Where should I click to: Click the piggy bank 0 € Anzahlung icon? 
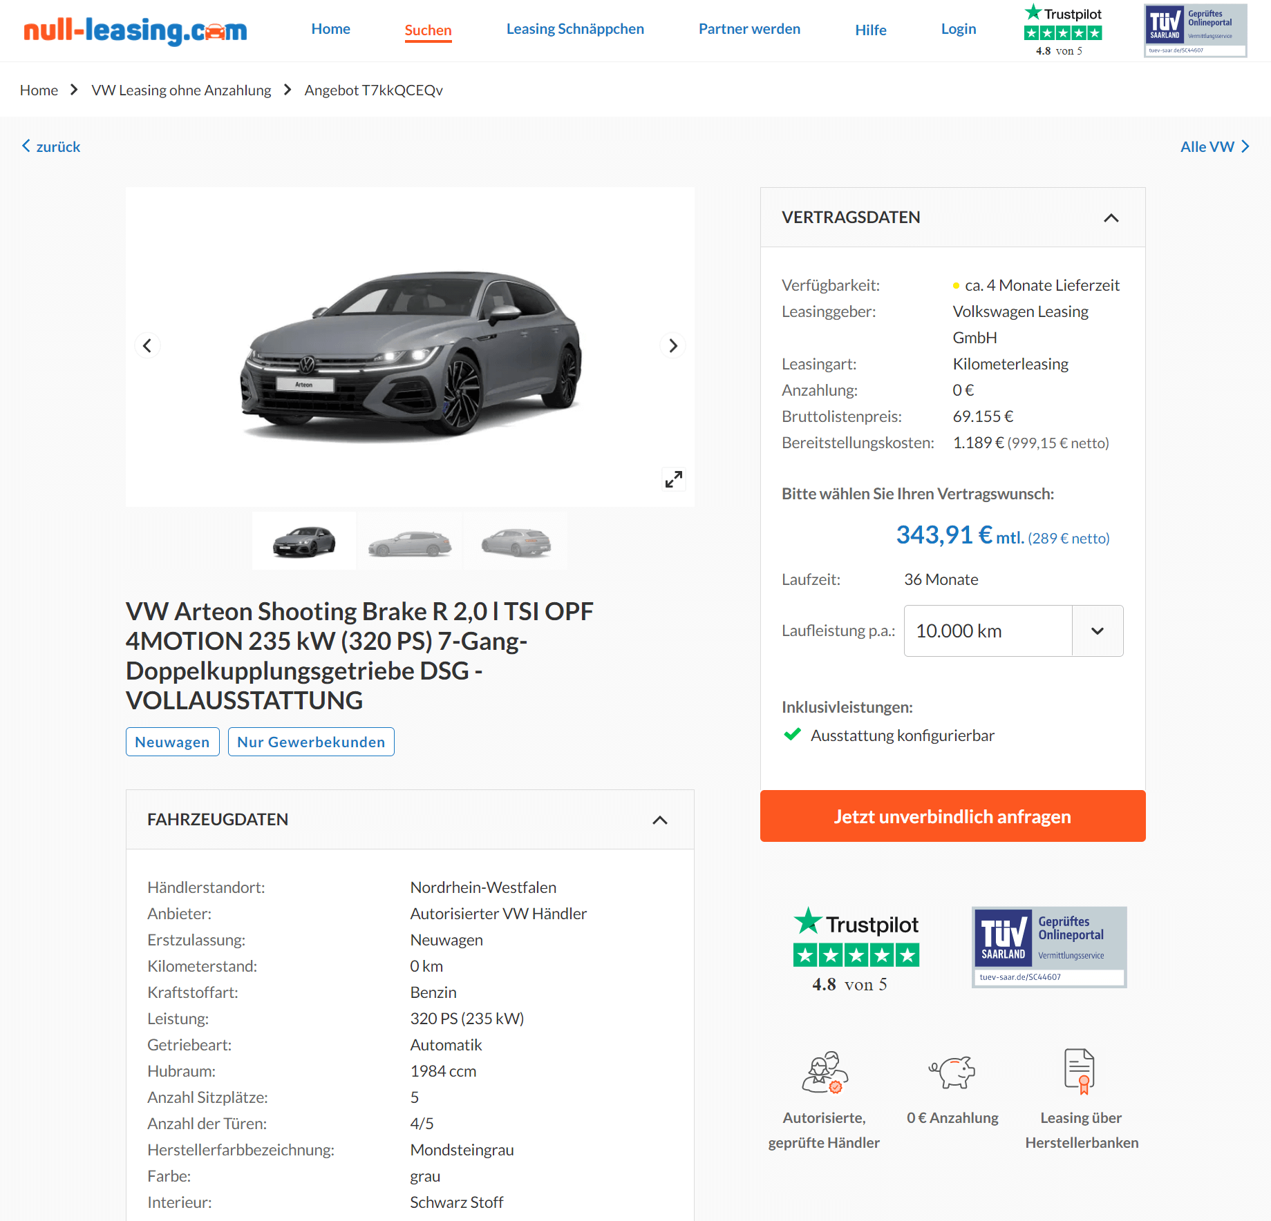[x=952, y=1072]
